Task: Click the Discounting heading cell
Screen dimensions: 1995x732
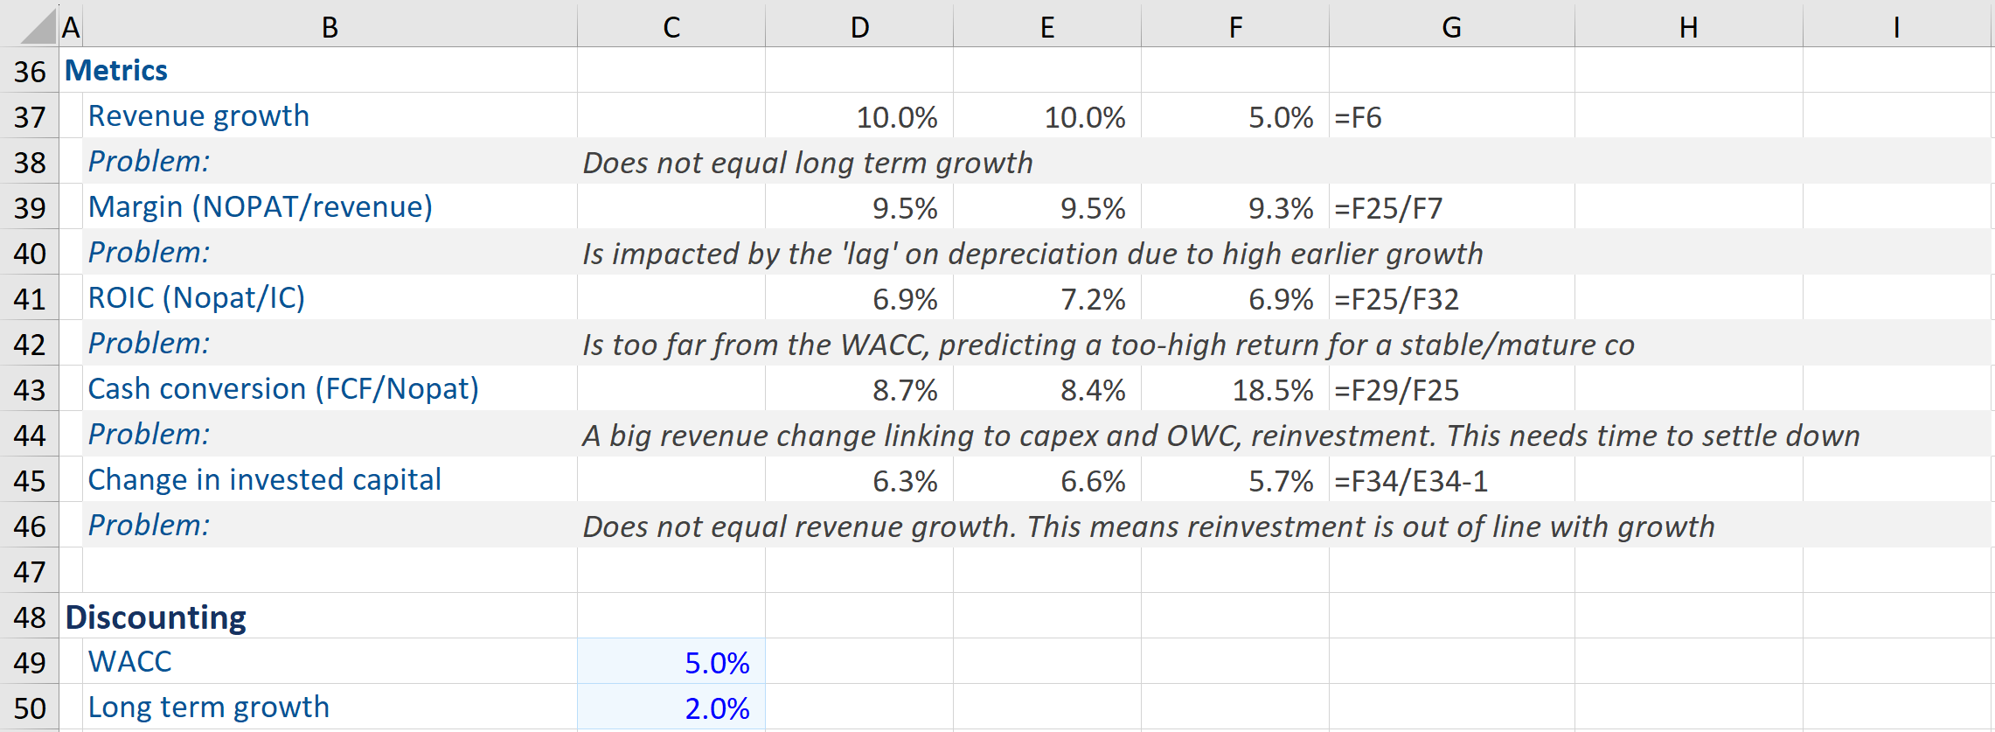Action: 156,617
